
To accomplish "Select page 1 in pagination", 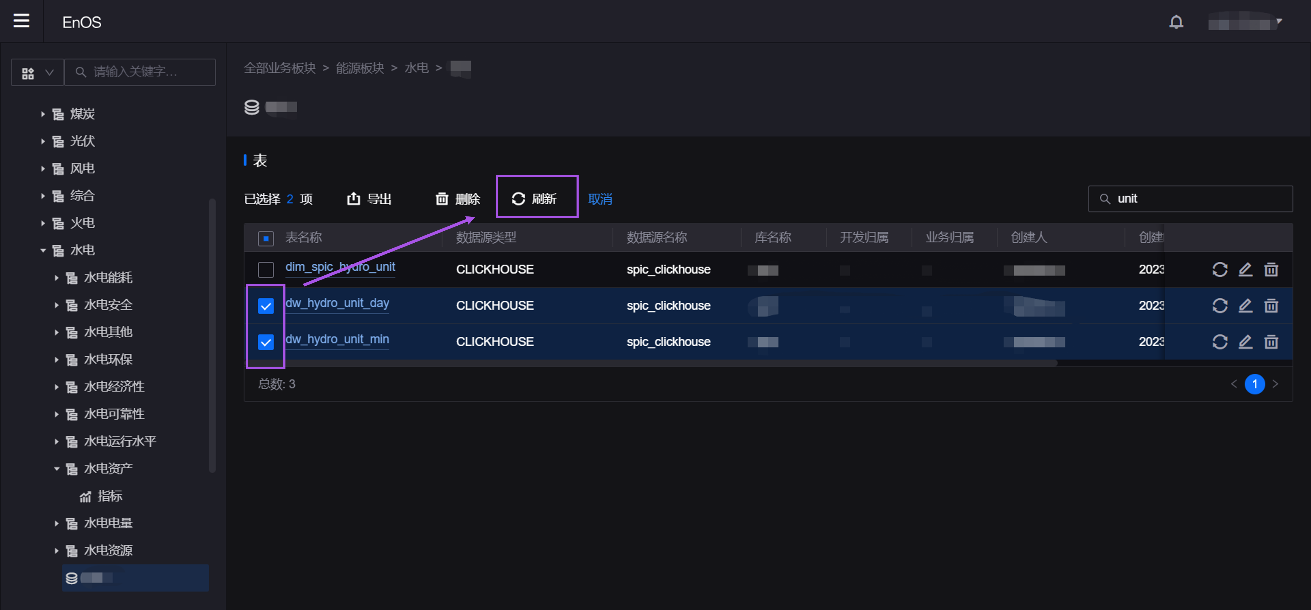I will pyautogui.click(x=1254, y=384).
